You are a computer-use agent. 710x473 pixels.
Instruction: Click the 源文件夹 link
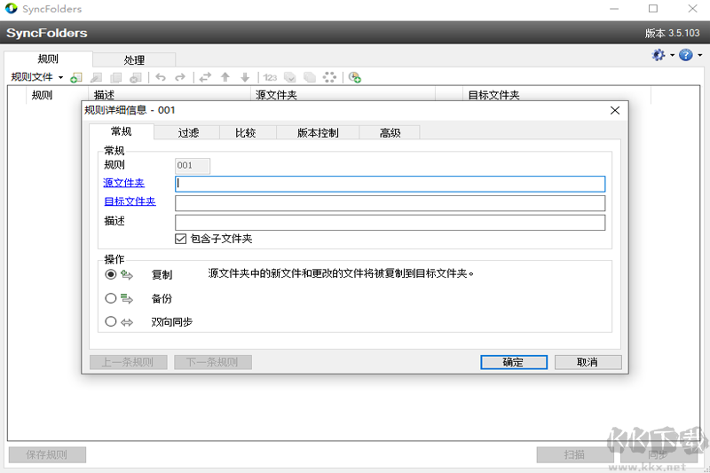tap(123, 183)
